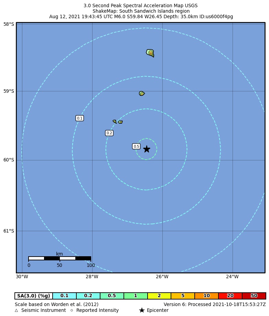
Task: Pick the dark red 50 color swatch
Action: tap(254, 296)
